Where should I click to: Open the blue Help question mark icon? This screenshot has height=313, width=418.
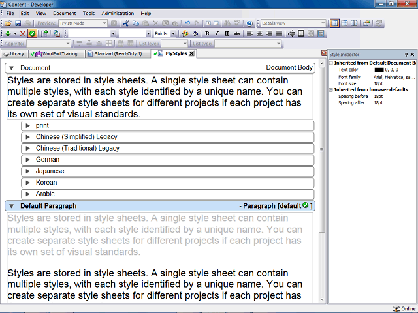[249, 23]
